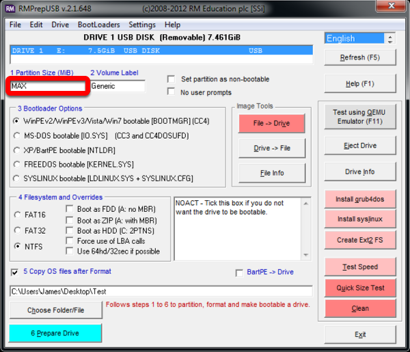Tick Boot as FDD (A: no MBR)

click(x=70, y=209)
